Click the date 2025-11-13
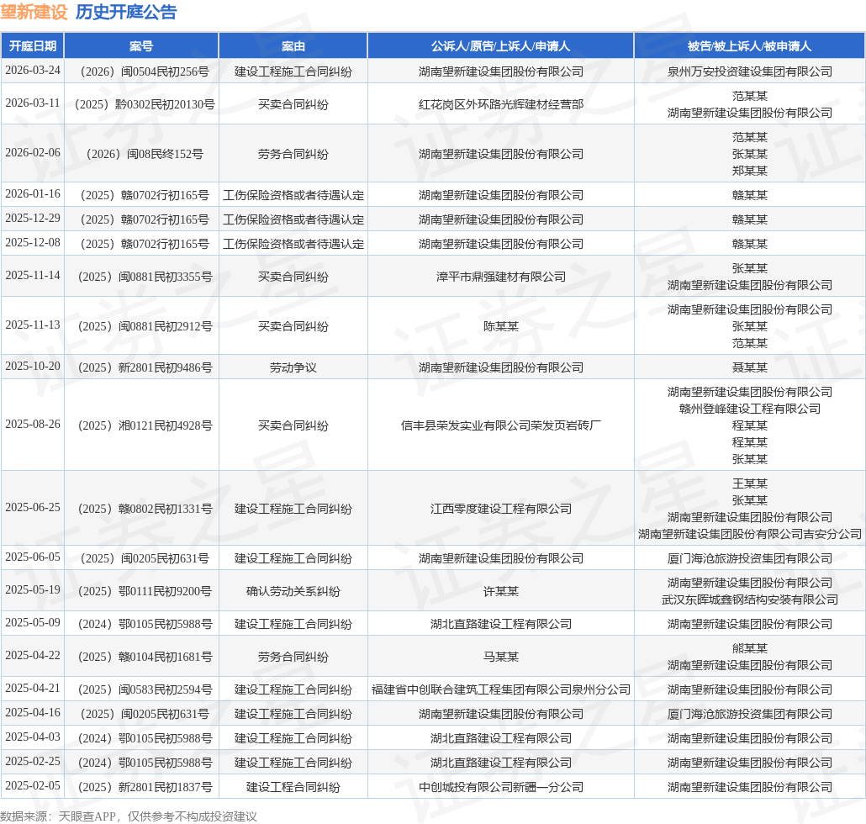Viewport: 866px width, 824px height. pos(33,325)
